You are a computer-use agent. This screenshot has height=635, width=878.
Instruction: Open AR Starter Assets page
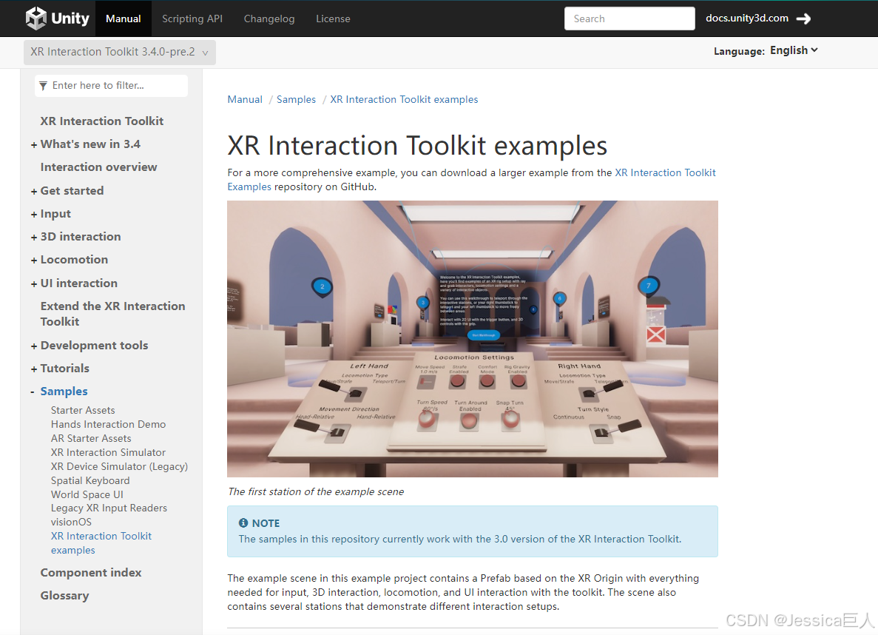click(91, 438)
